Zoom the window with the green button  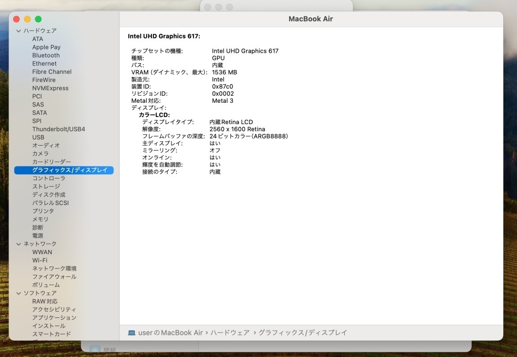(x=38, y=19)
